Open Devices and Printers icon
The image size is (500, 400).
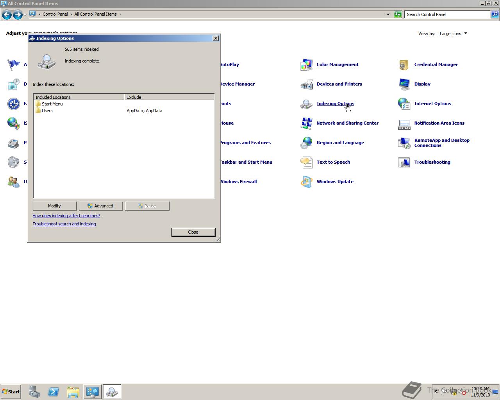(x=307, y=84)
